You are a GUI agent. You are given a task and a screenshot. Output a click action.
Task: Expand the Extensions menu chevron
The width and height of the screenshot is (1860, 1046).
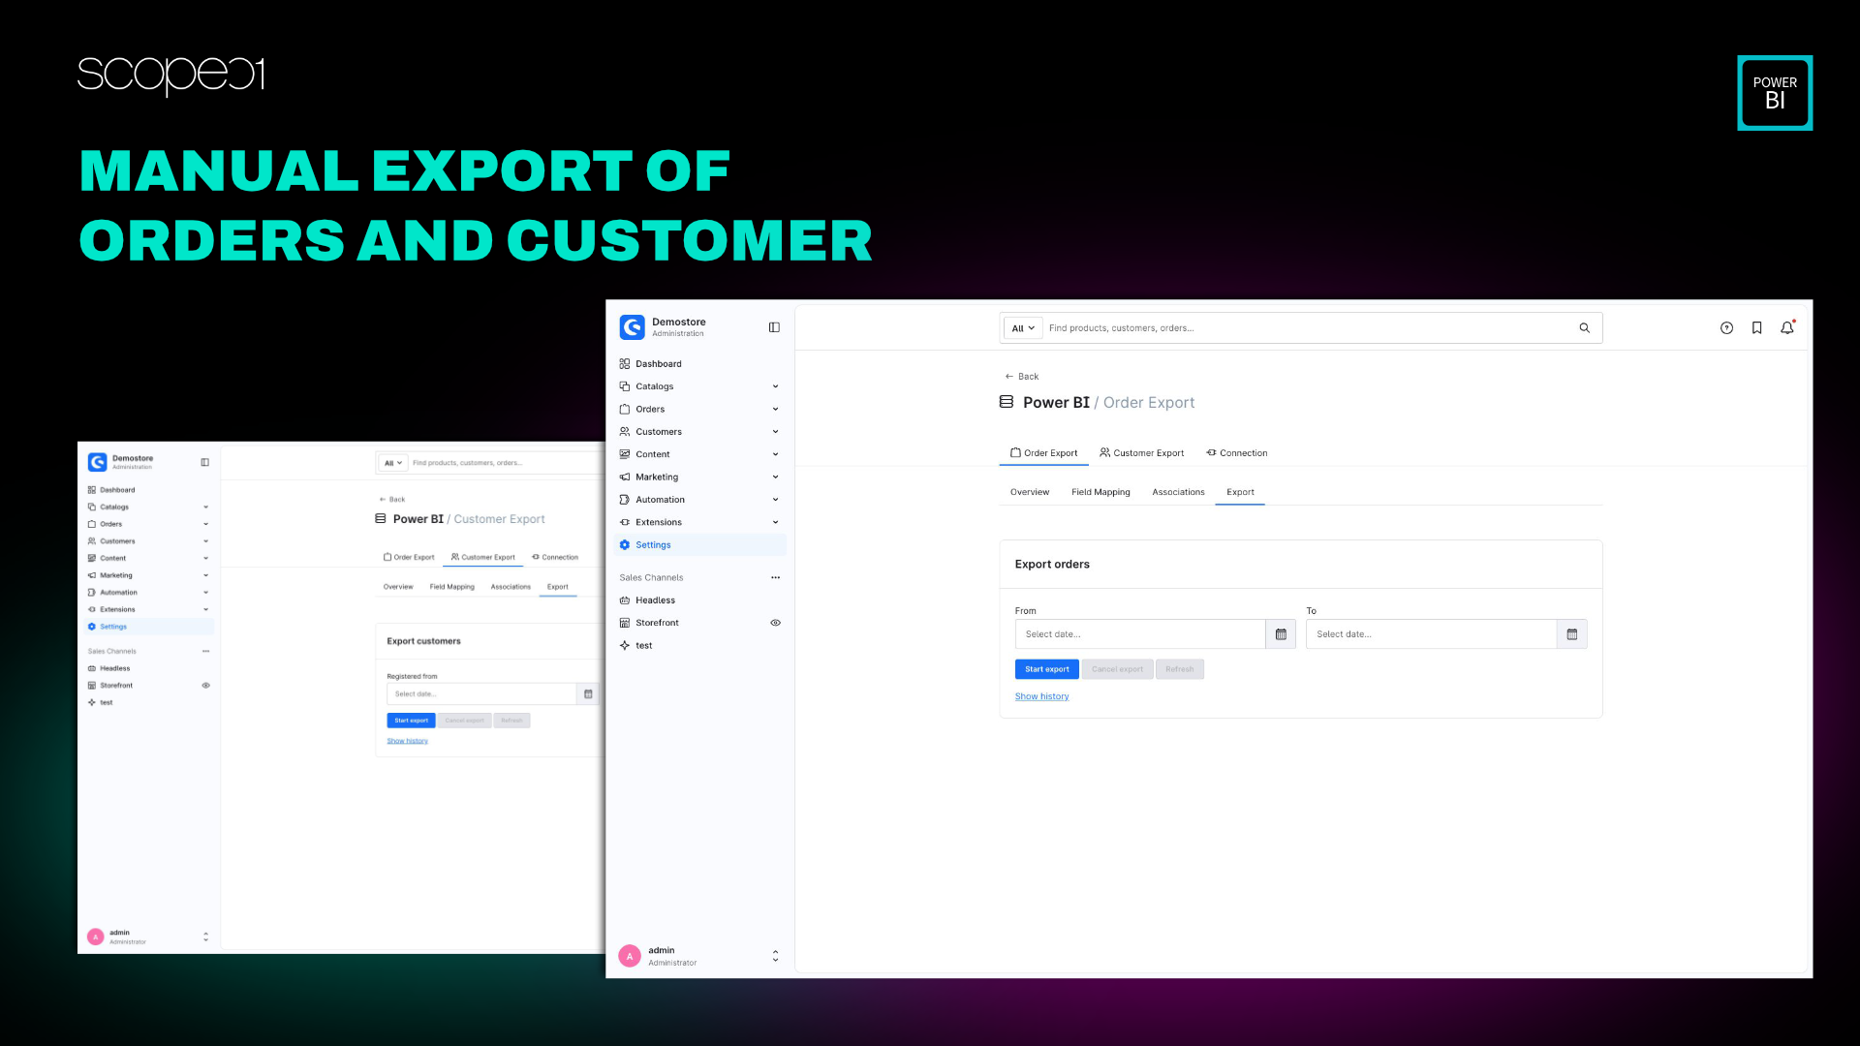775,523
